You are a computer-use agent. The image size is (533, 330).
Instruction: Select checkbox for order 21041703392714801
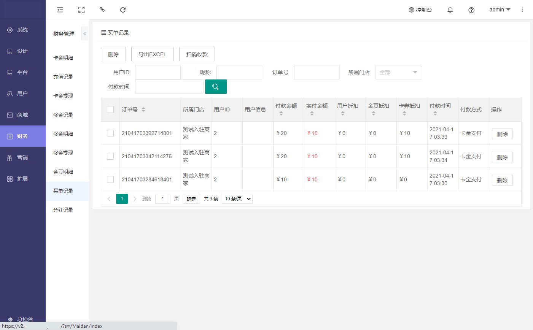pos(110,133)
